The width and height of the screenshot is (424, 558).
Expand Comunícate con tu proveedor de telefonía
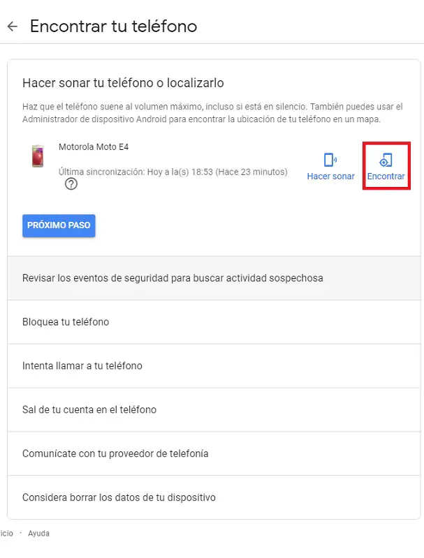pos(214,453)
